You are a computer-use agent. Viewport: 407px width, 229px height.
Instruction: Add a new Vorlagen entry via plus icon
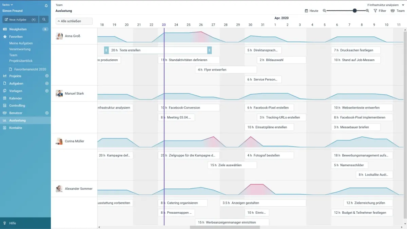(47, 91)
